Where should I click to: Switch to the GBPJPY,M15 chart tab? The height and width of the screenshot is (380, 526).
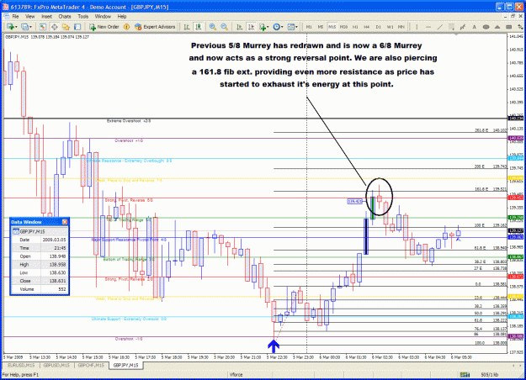(x=125, y=365)
